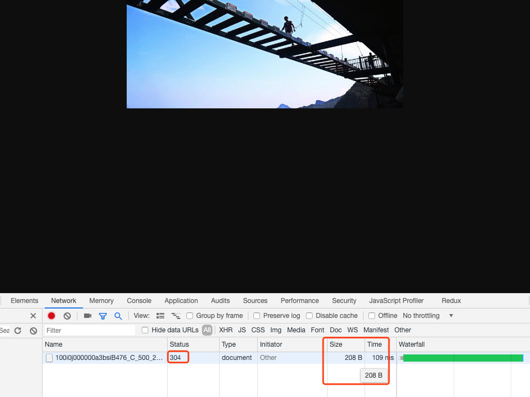Sort by the Size column header
The height and width of the screenshot is (397, 530).
[x=346, y=344]
